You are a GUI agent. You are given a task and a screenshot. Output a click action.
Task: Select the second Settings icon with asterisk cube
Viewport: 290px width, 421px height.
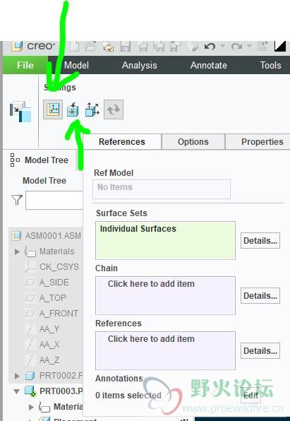[x=73, y=109]
